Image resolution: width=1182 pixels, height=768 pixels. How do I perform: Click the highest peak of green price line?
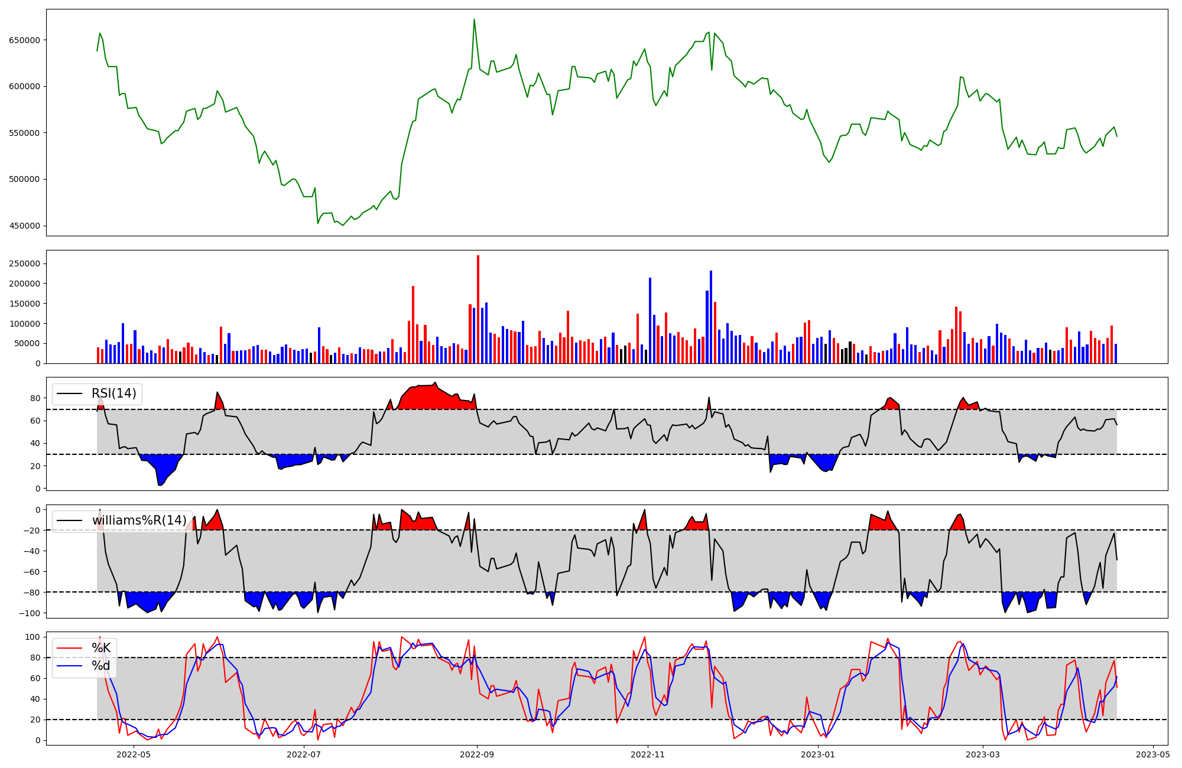click(474, 20)
